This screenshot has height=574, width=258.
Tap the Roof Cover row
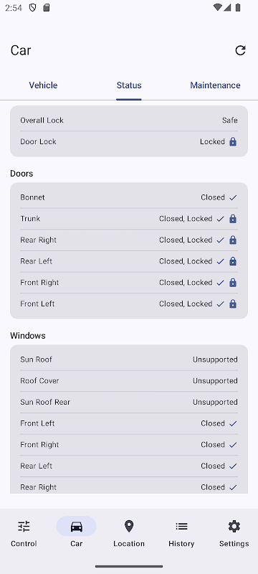point(129,381)
